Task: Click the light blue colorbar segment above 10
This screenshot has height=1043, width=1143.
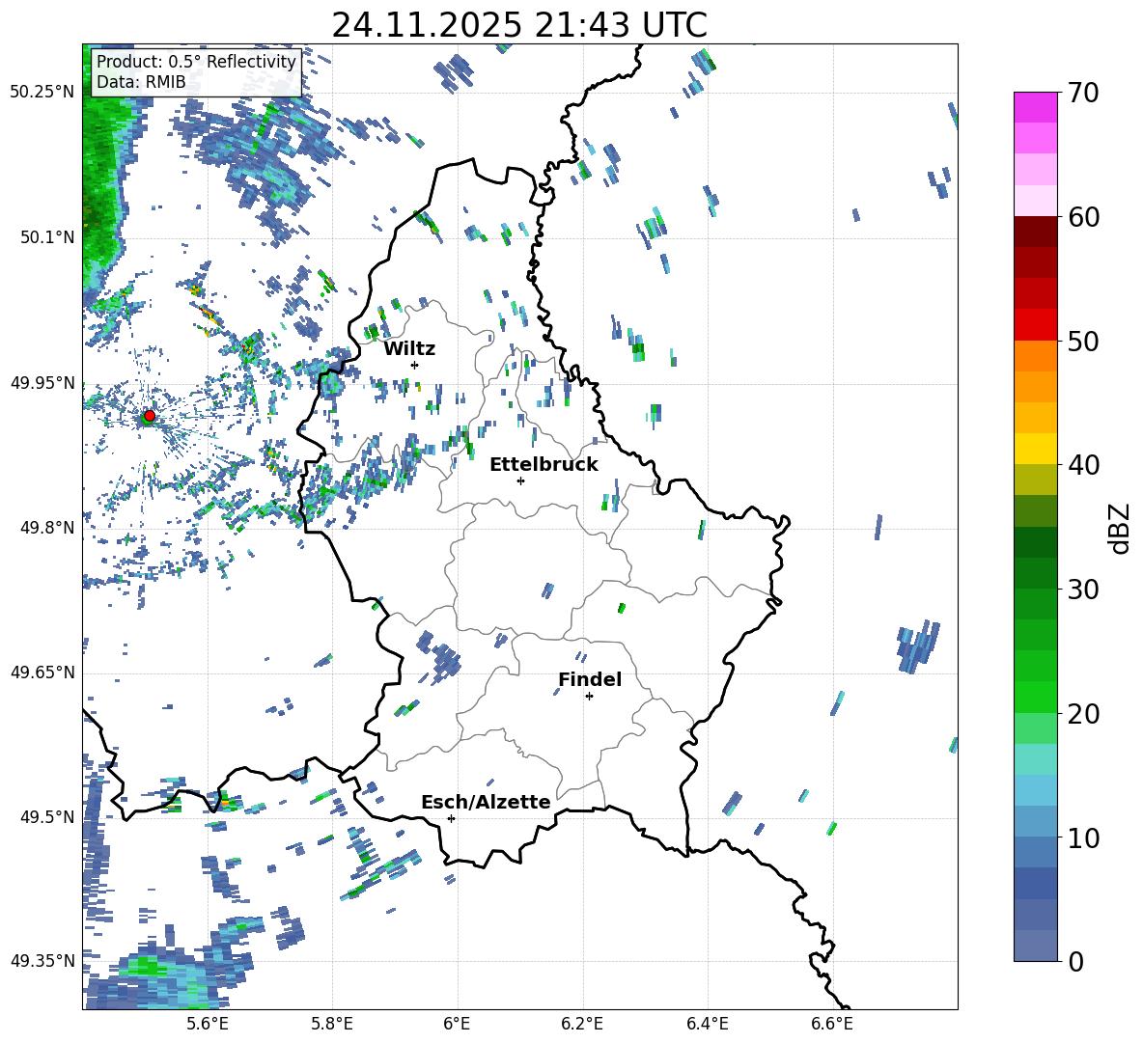Action: (x=1035, y=822)
